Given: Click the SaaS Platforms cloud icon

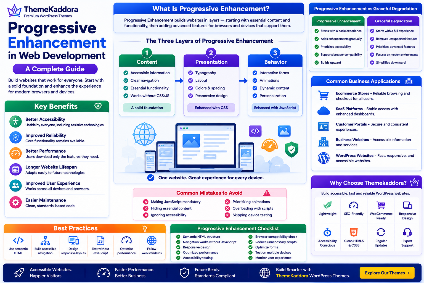Looking at the screenshot, I should pyautogui.click(x=324, y=111).
